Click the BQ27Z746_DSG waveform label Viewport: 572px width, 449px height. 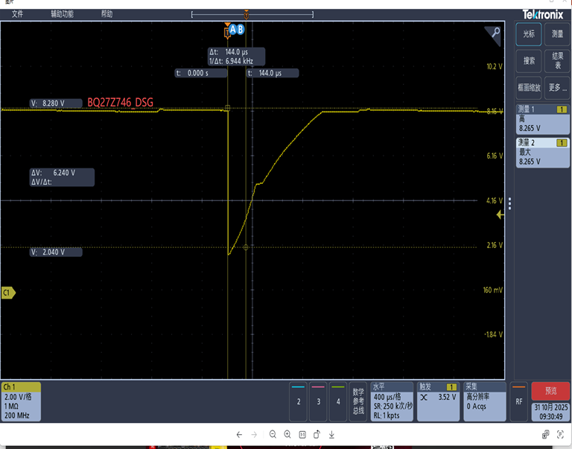121,103
